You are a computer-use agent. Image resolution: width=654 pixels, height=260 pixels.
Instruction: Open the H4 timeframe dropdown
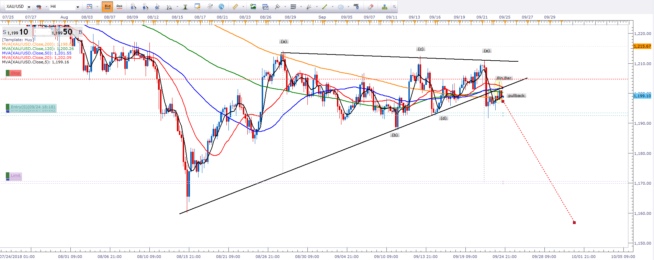pyautogui.click(x=78, y=7)
